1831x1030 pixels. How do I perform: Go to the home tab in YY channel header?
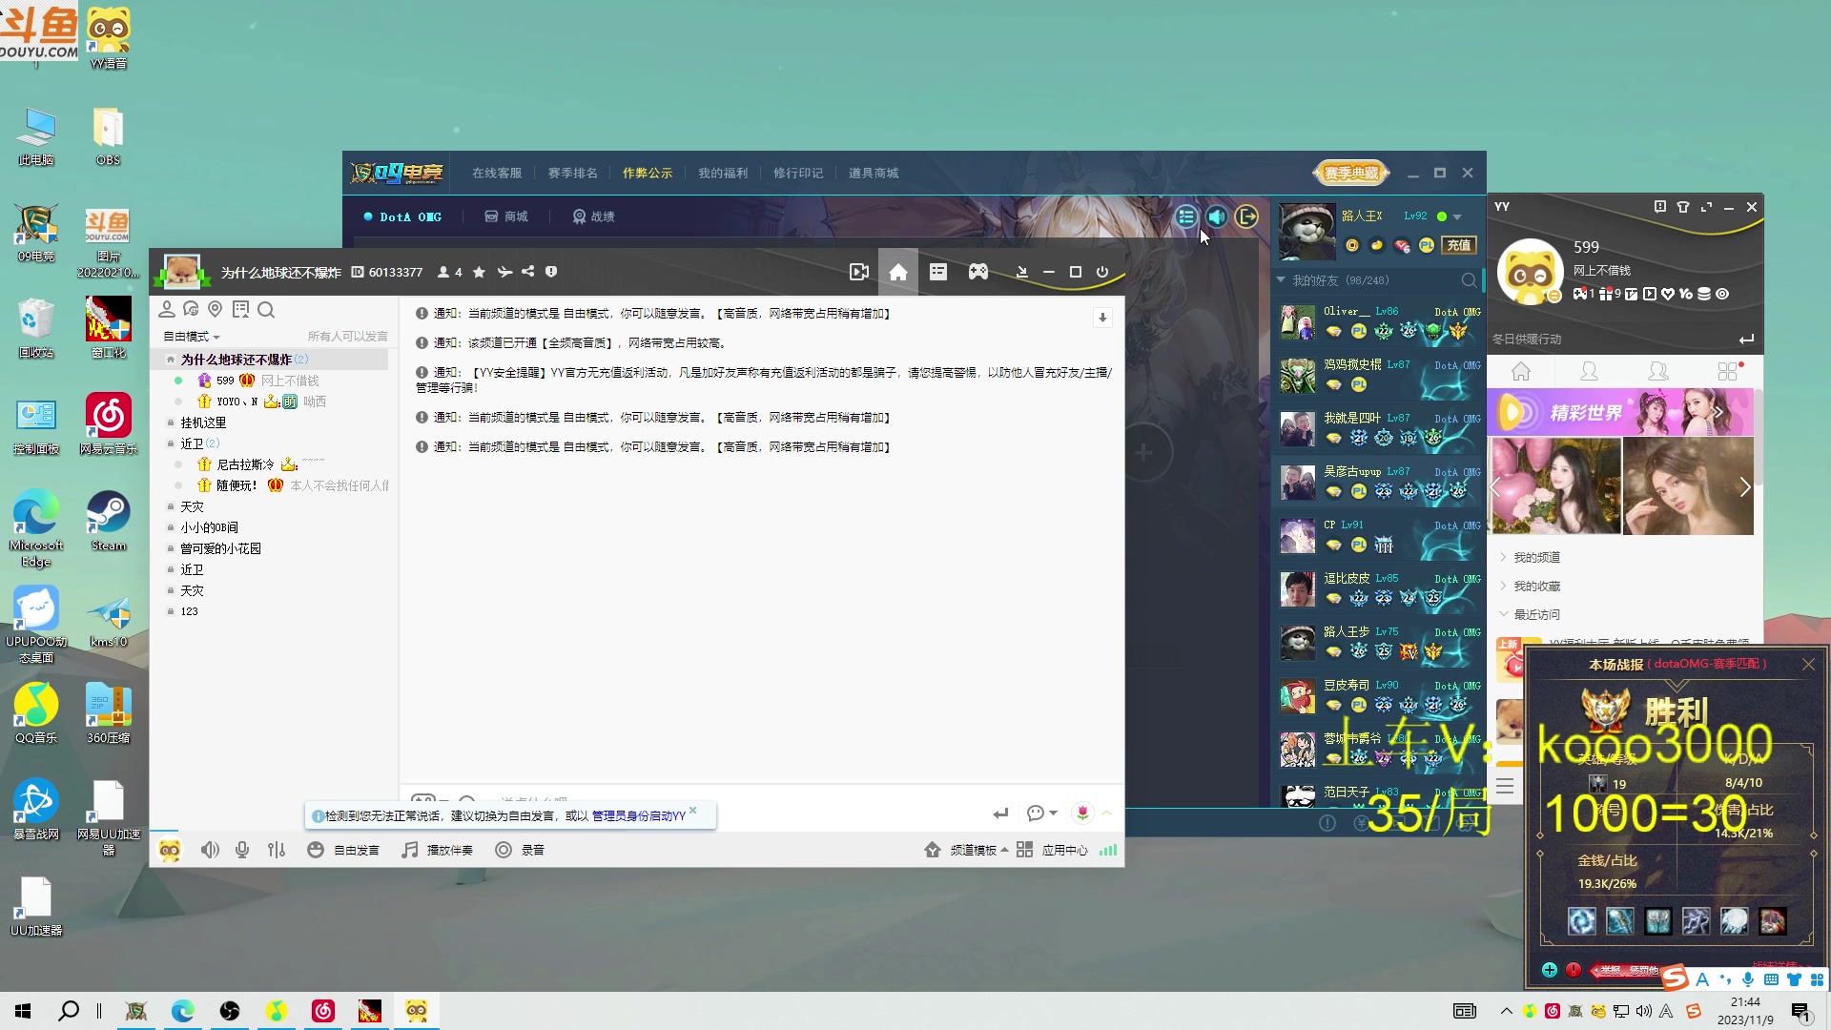(898, 272)
